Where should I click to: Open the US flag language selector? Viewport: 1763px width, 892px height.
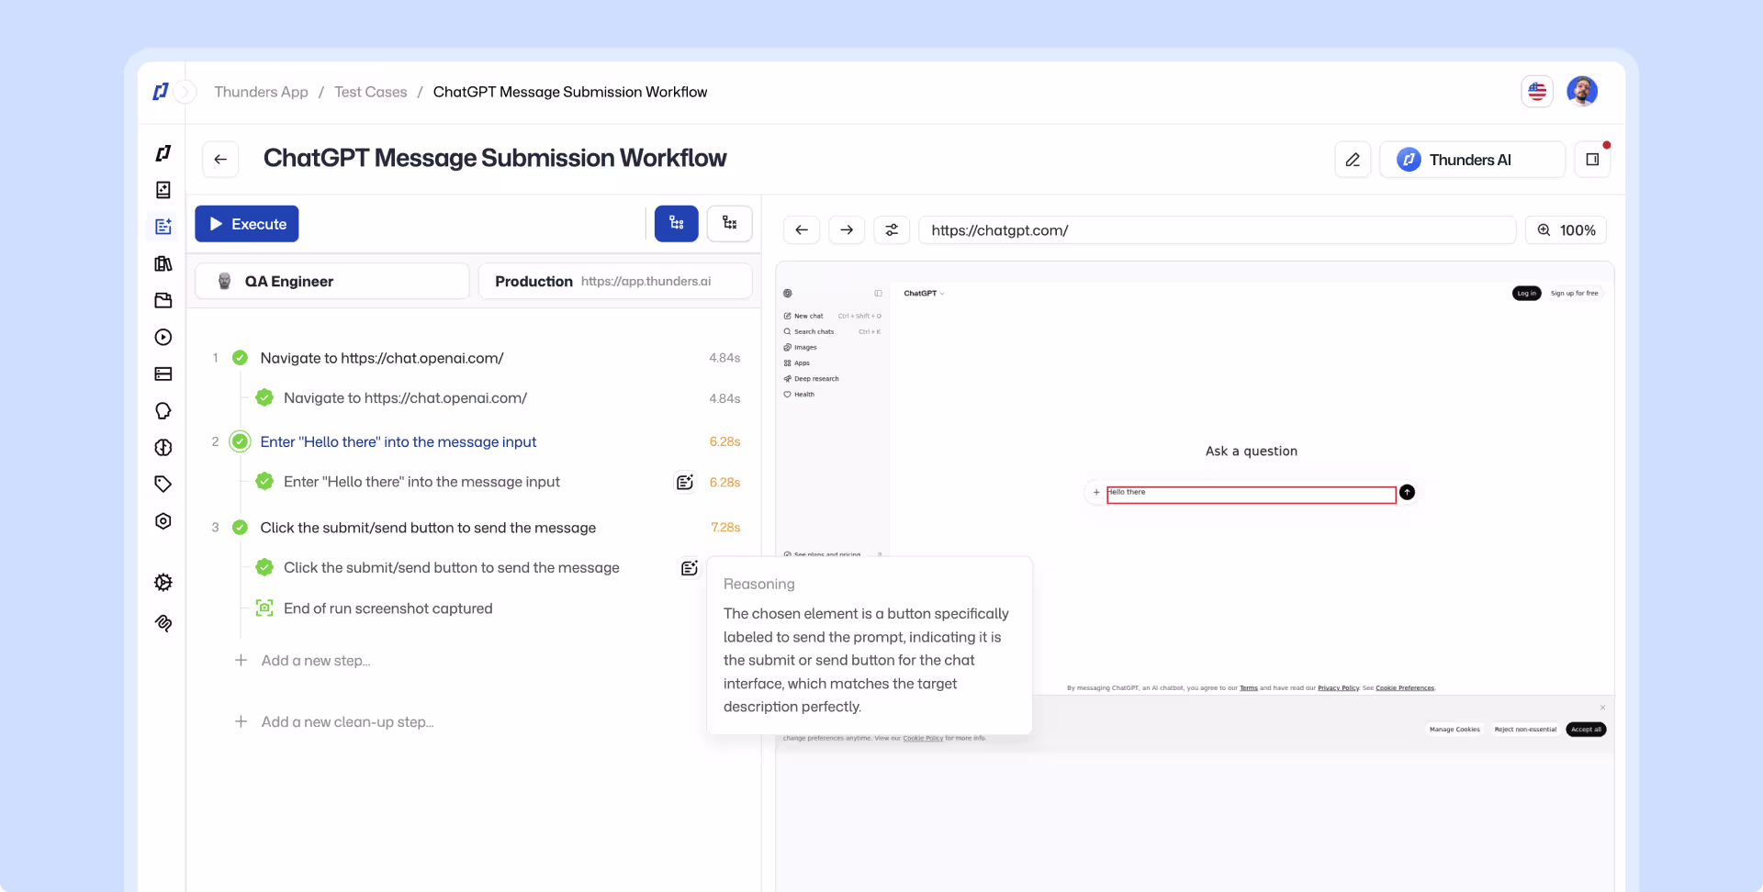[x=1537, y=92]
